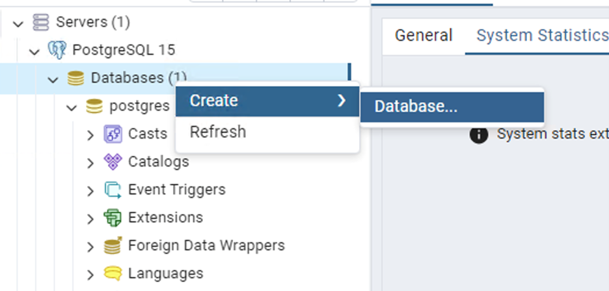Click the PostgreSQL 15 elephant icon
Screen dimensions: 609x291
57,50
